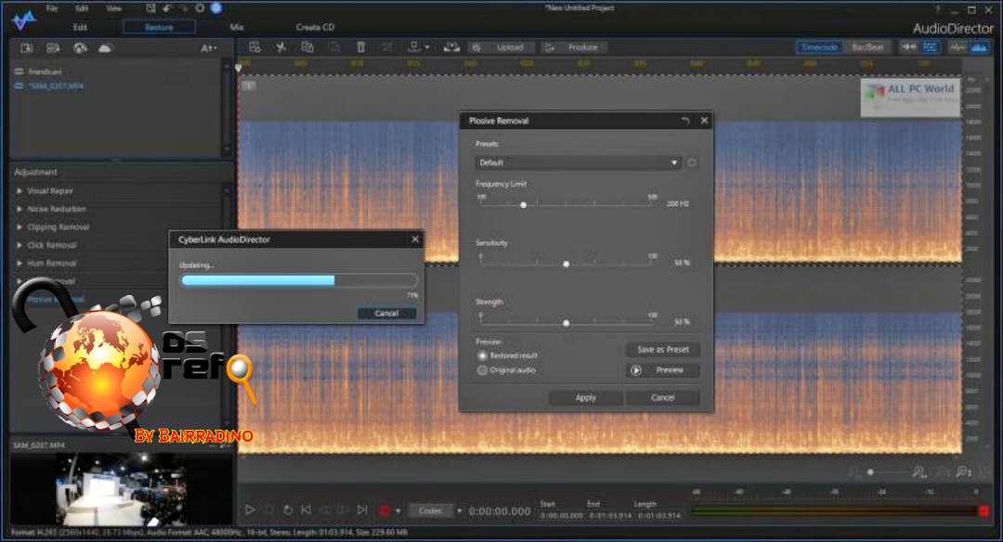Switch to the Restore room tab
Viewport: 1003px width, 542px height.
[x=160, y=28]
